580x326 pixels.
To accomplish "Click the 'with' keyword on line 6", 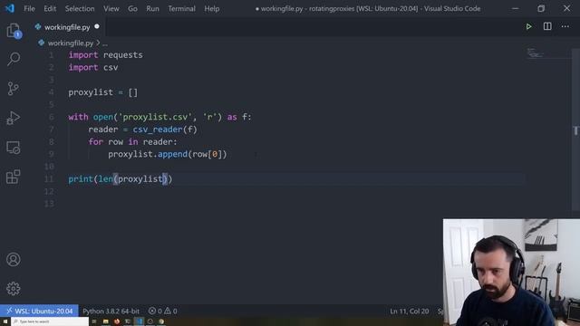I will tap(78, 117).
